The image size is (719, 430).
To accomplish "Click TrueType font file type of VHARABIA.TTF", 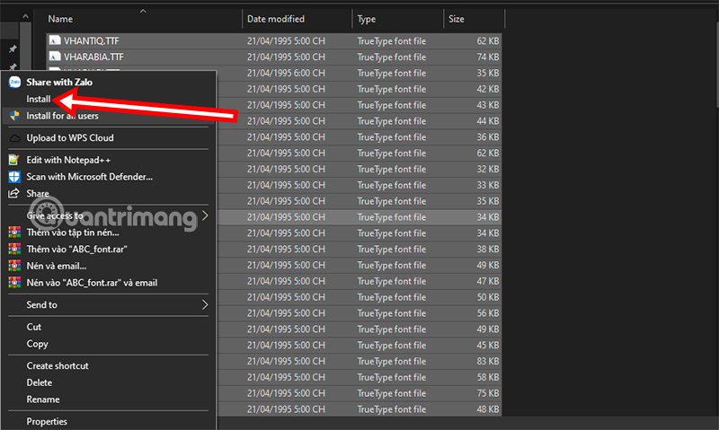I will [392, 57].
